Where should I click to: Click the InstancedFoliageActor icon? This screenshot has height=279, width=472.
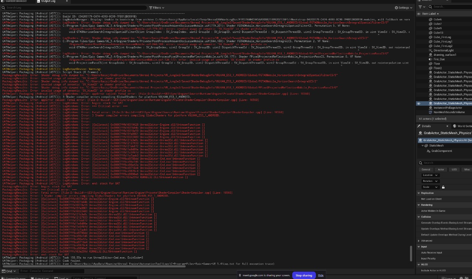tap(431, 108)
